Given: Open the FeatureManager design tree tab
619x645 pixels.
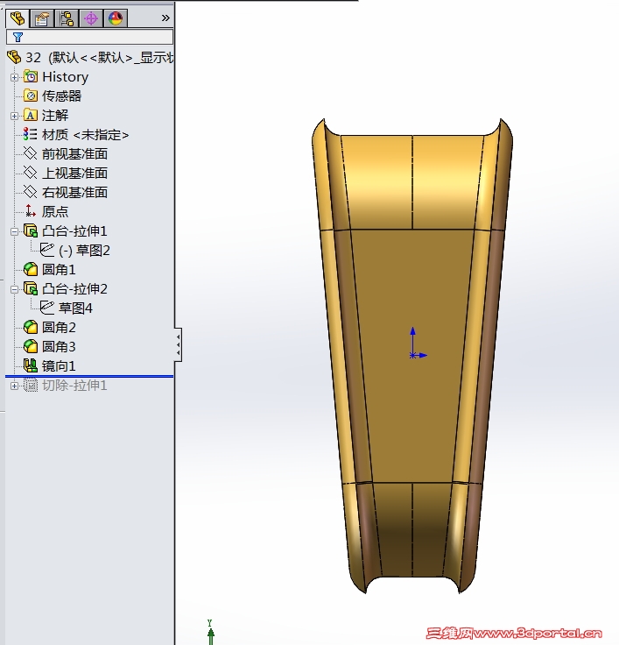Looking at the screenshot, I should 18,18.
